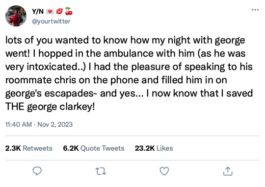Open the 11:40 AM timestamp link
Viewport: 265px width, 187px height.
(x=19, y=124)
